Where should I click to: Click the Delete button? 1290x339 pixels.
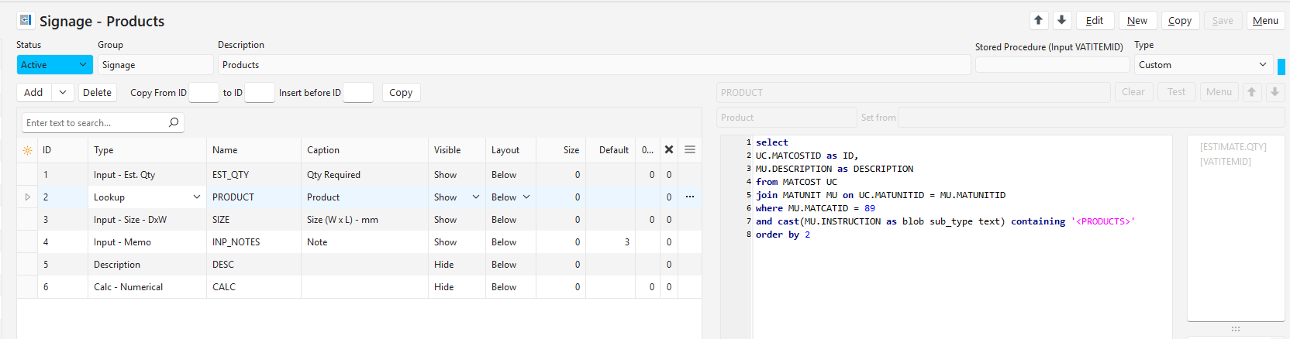click(x=97, y=92)
